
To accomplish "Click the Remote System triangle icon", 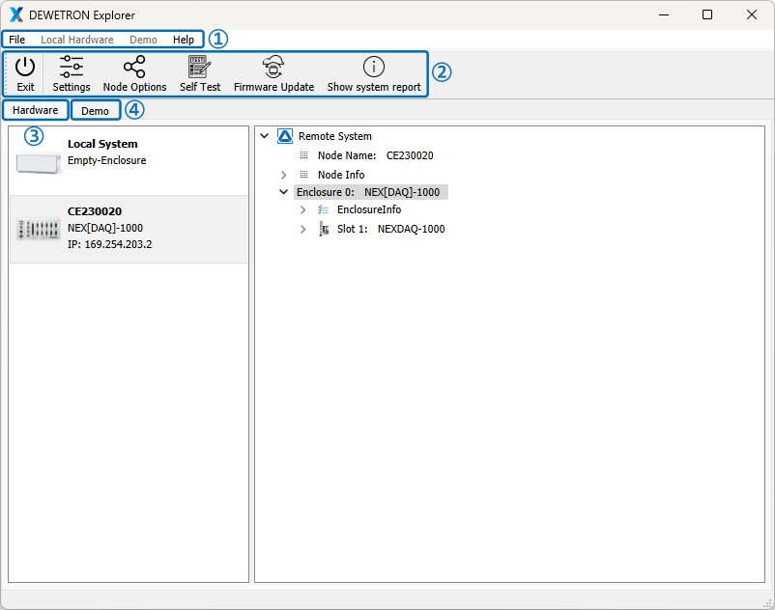I will [x=285, y=136].
